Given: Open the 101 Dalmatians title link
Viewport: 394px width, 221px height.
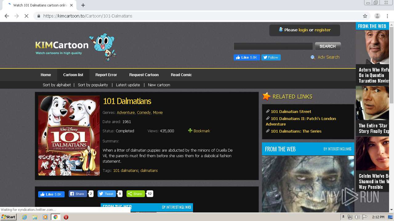Looking at the screenshot, I should 127,101.
